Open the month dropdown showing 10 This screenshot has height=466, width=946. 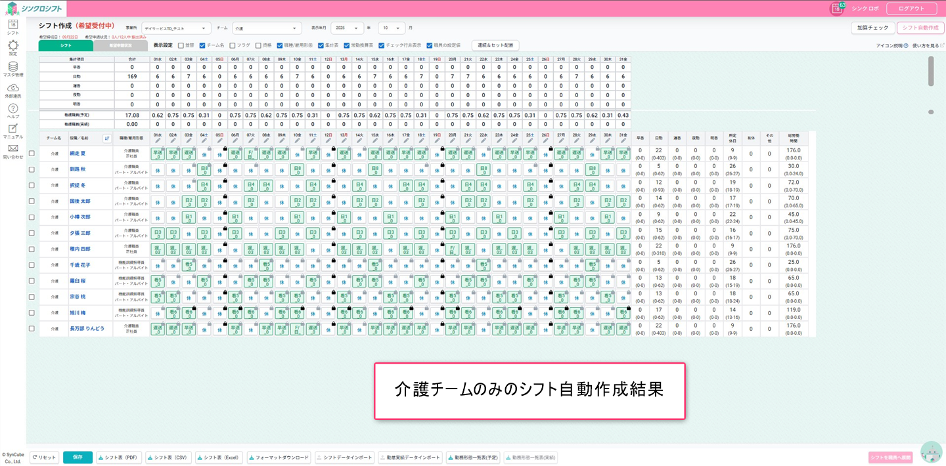pos(392,28)
